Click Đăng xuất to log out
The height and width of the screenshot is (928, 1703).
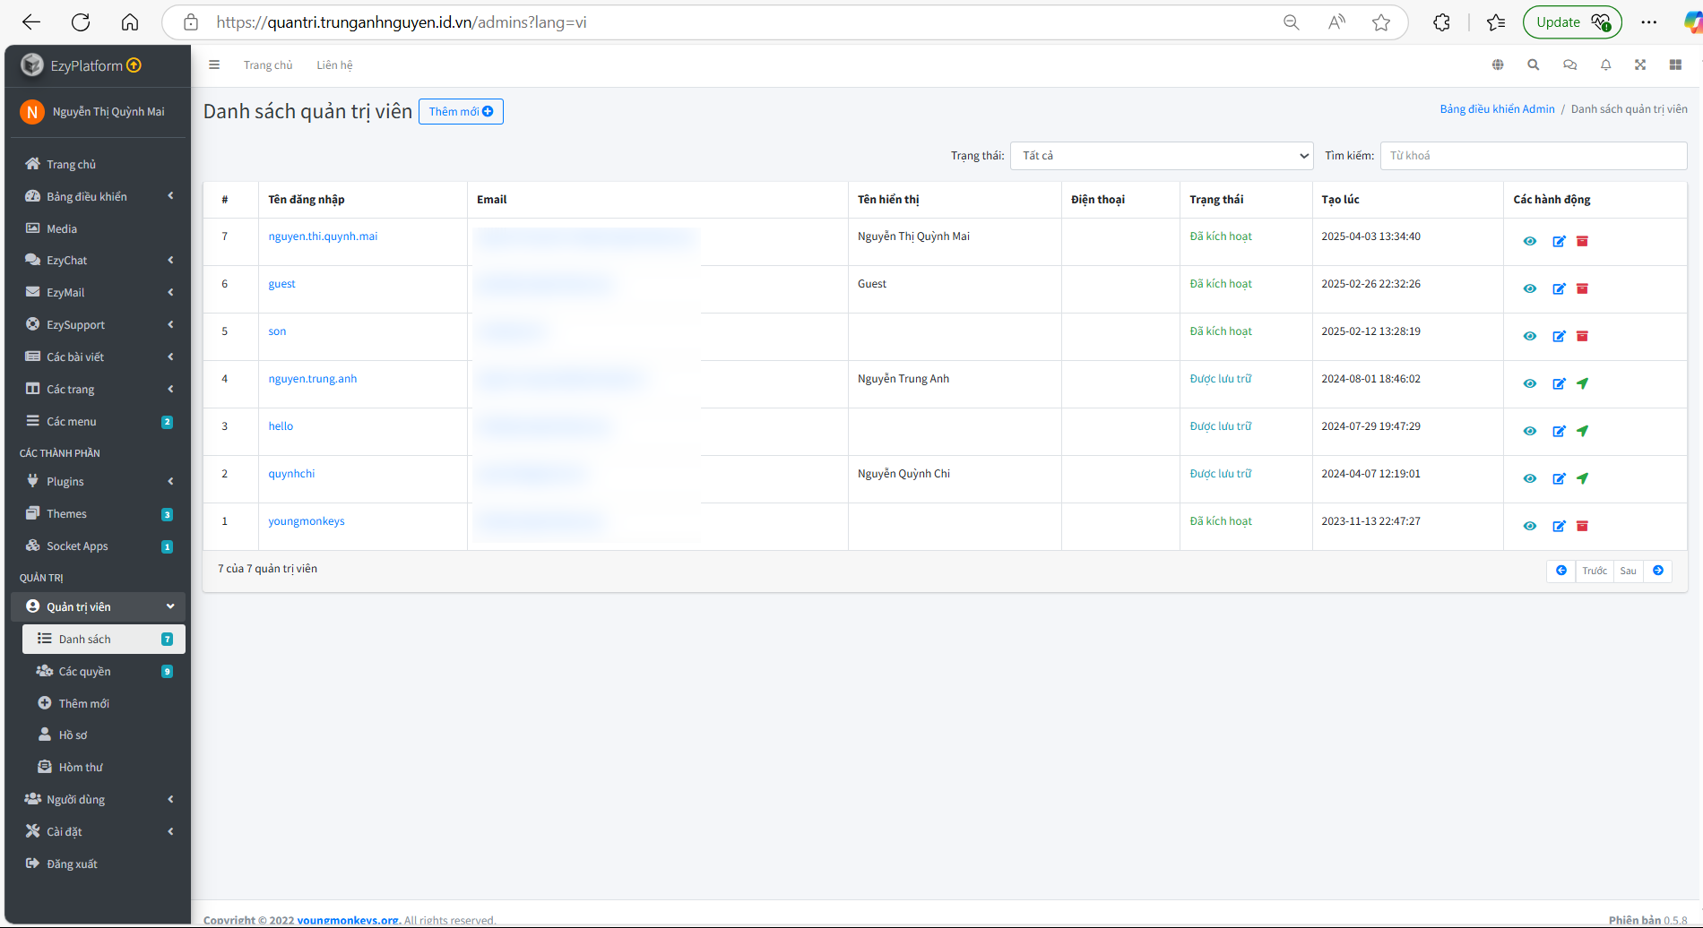click(x=98, y=864)
